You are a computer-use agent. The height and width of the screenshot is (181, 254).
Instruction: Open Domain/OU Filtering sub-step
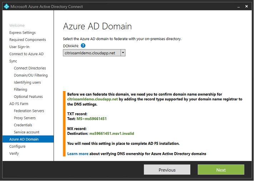(x=31, y=75)
